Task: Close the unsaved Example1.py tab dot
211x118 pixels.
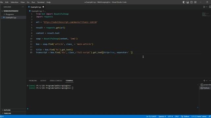Action: 43,7
